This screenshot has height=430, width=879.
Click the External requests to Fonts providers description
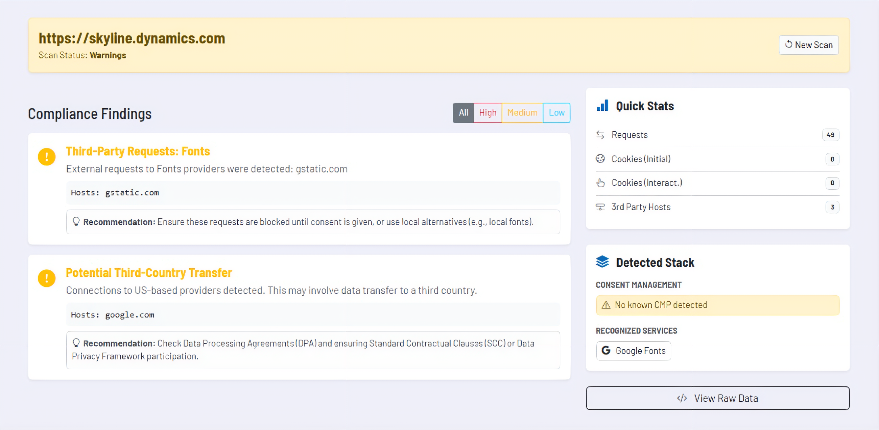pos(207,169)
